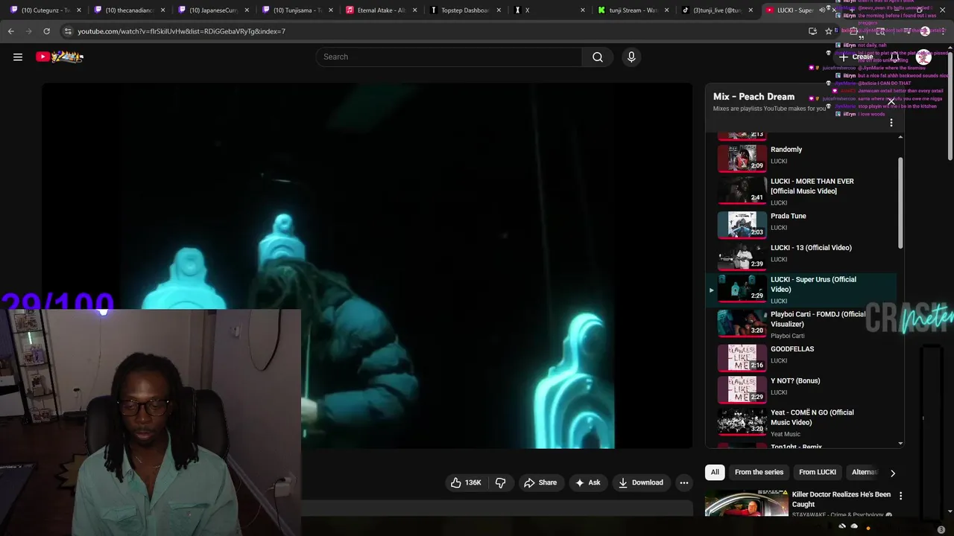Viewport: 954px width, 536px height.
Task: Select the From LUCKI filter chip
Action: tap(817, 472)
